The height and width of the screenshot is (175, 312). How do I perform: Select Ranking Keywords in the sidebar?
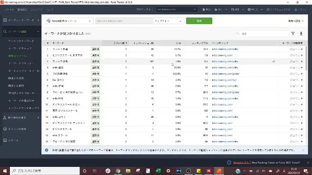click(x=21, y=41)
